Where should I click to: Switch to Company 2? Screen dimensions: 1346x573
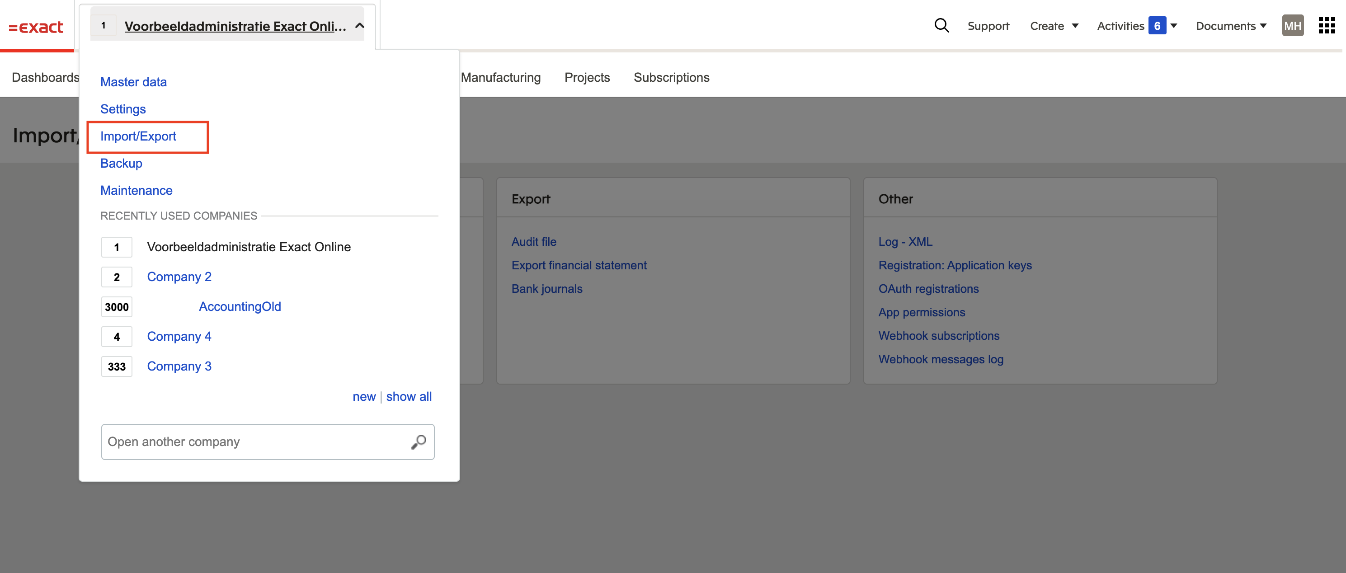[x=179, y=277]
